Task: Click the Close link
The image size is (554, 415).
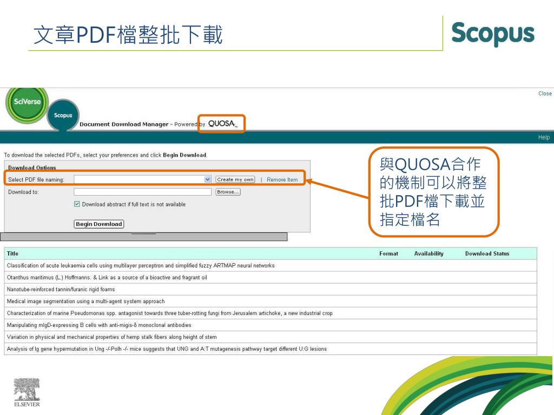Action: coord(545,93)
